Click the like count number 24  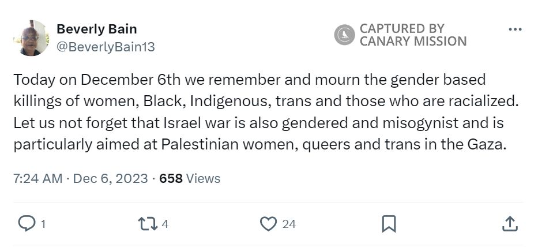pos(289,224)
